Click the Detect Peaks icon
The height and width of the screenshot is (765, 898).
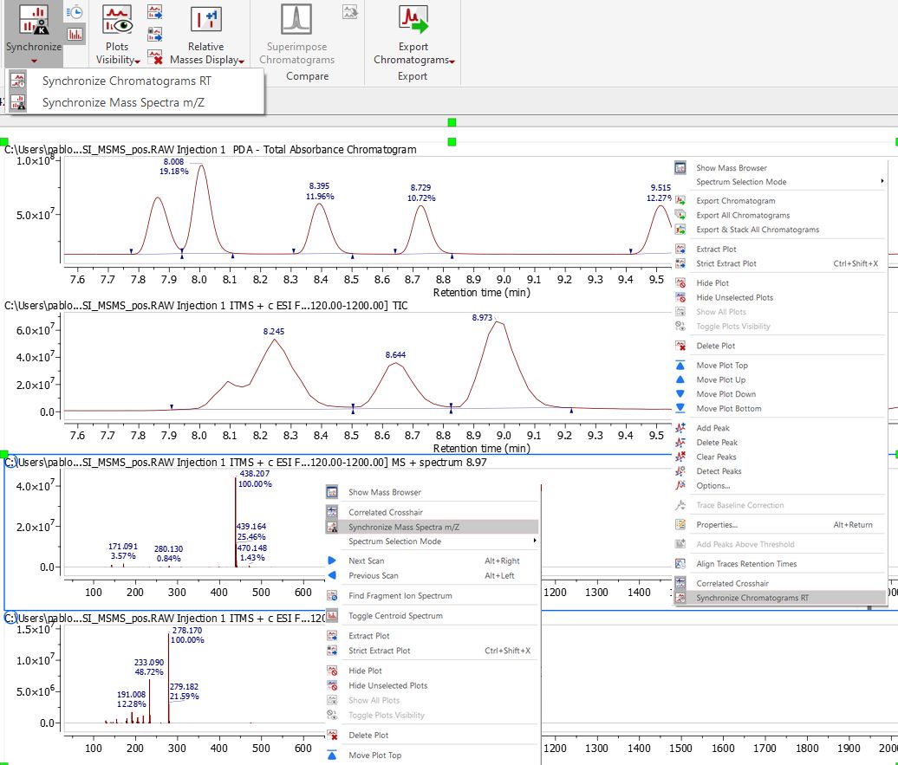[680, 470]
